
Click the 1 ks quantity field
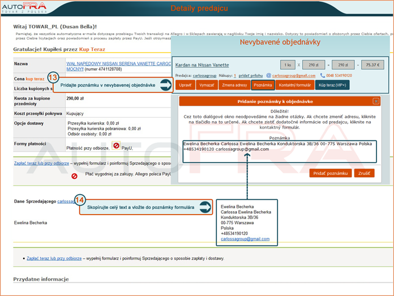pos(288,65)
